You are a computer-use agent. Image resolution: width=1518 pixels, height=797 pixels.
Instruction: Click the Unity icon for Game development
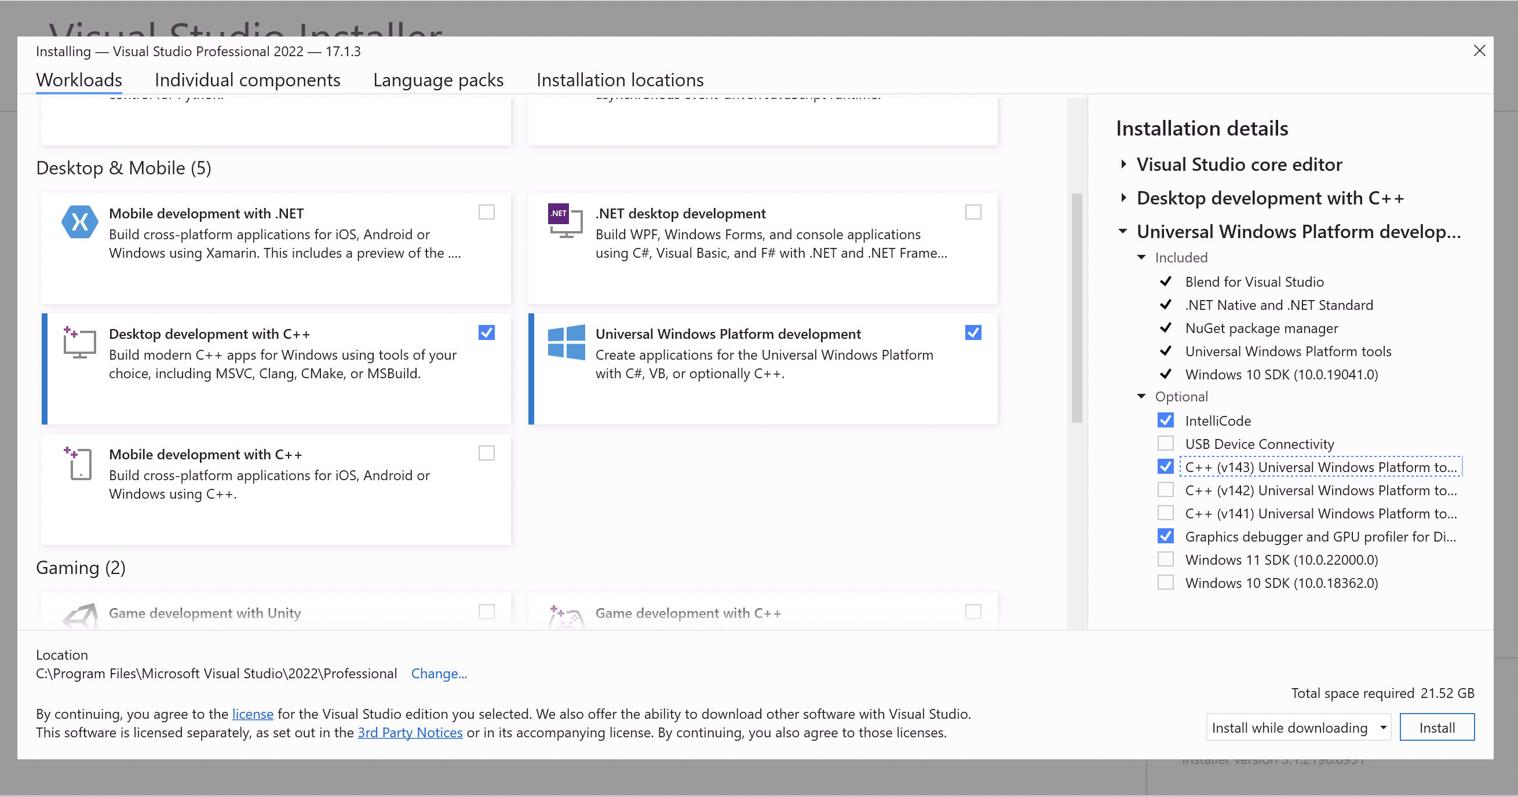(79, 616)
